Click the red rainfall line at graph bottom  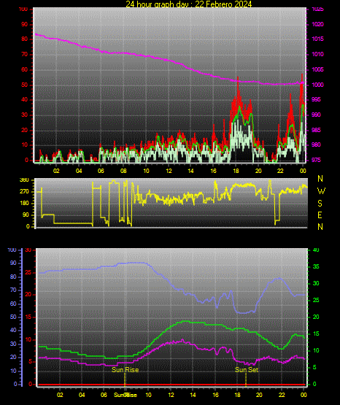click(171, 385)
